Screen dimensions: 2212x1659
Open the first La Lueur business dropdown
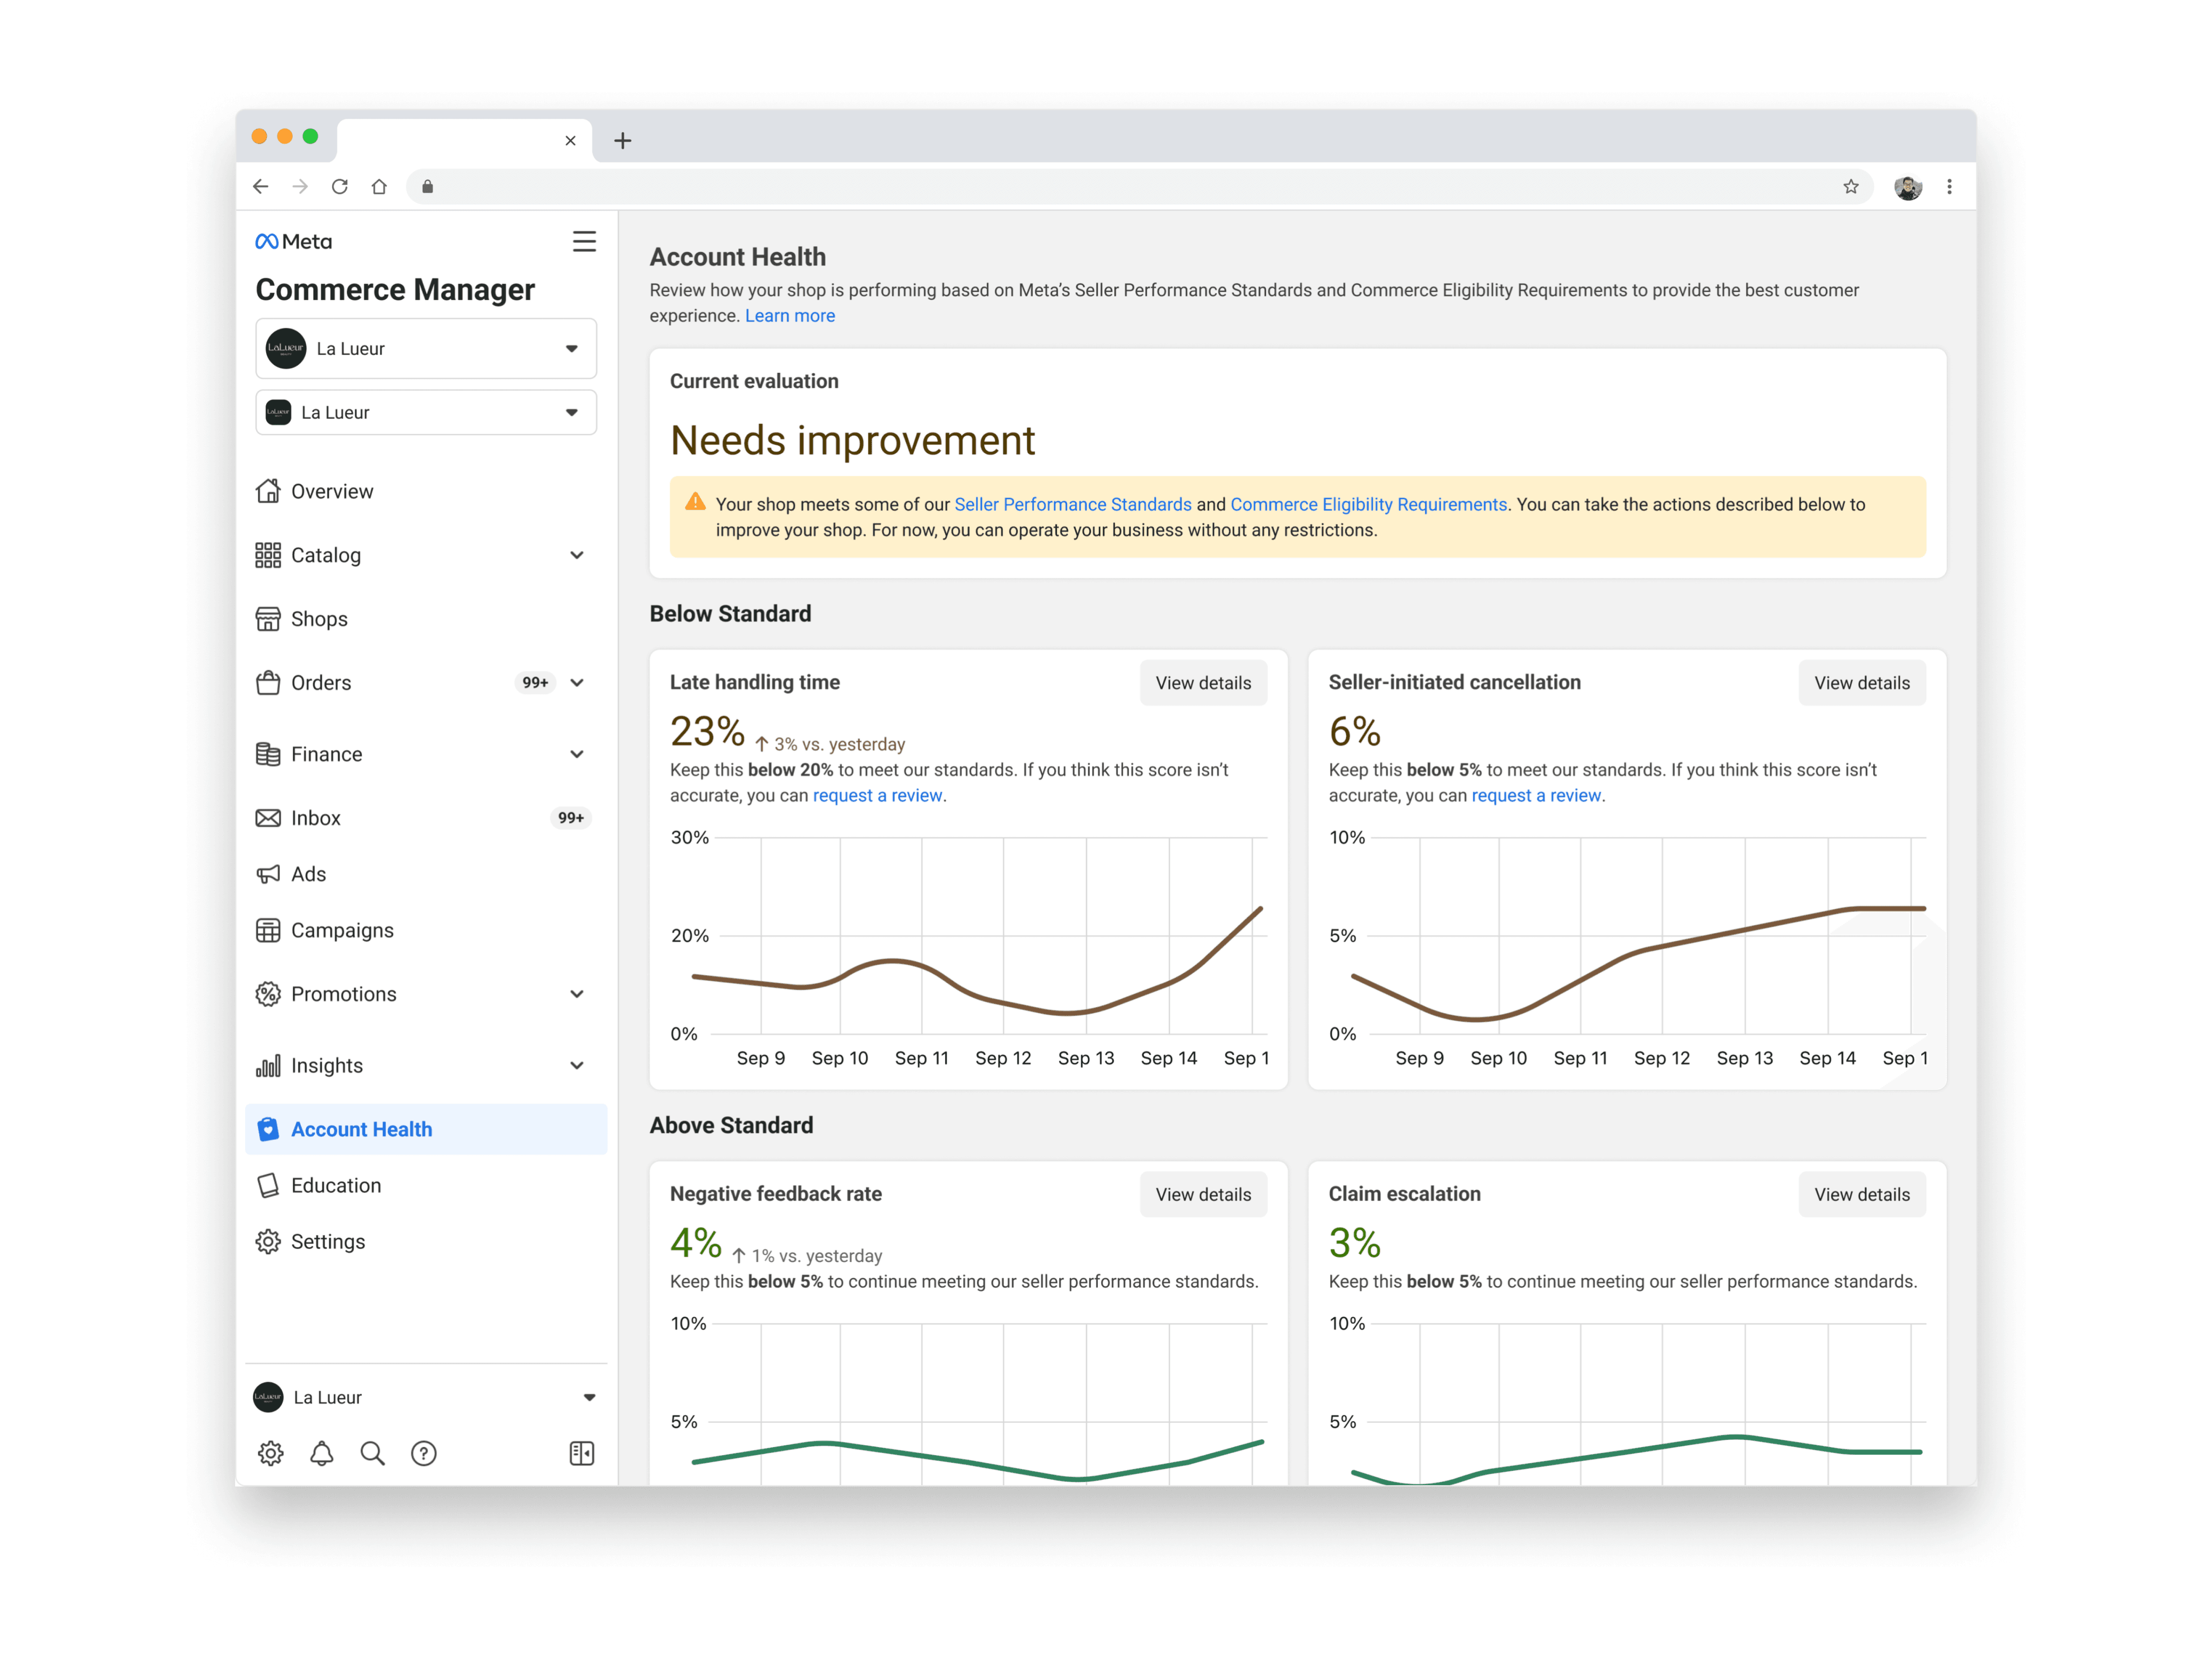click(426, 348)
